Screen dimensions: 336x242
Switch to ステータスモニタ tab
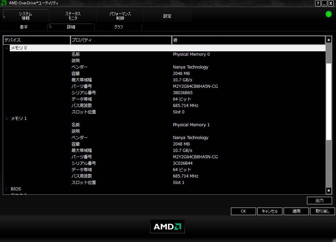(73, 16)
